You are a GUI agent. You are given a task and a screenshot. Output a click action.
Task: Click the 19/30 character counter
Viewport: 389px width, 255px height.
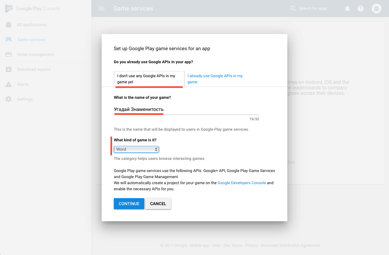point(254,119)
